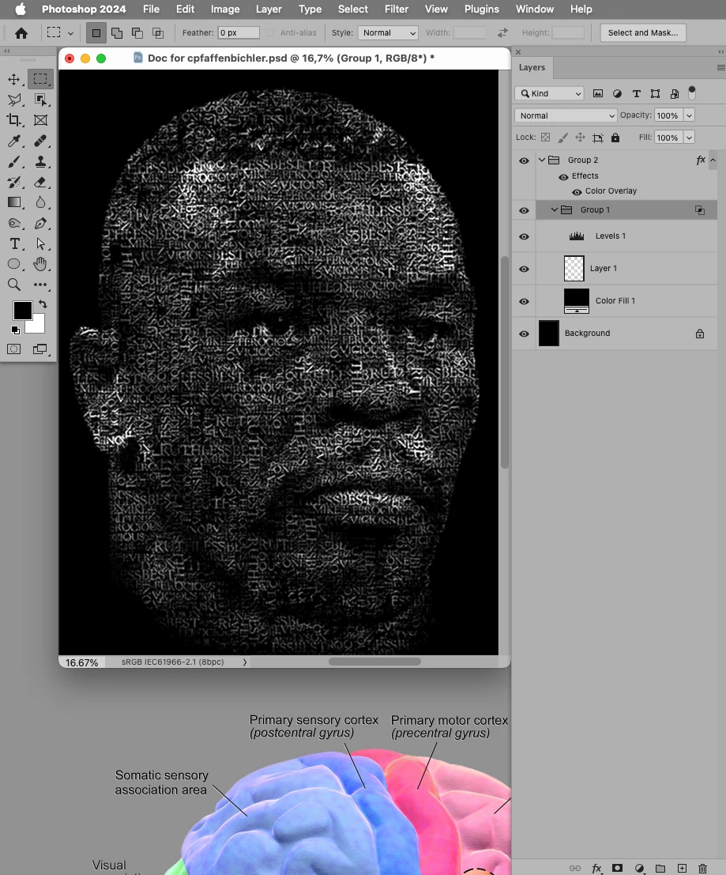Select the Eraser tool
The image size is (726, 875).
(x=40, y=182)
